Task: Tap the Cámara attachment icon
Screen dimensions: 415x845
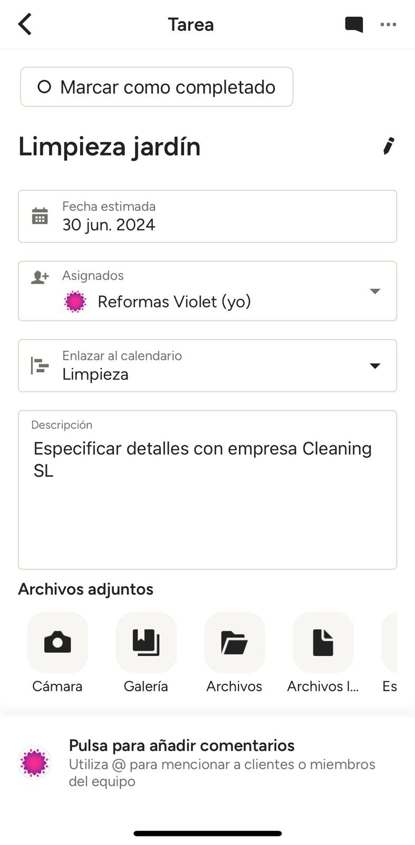Action: [57, 642]
